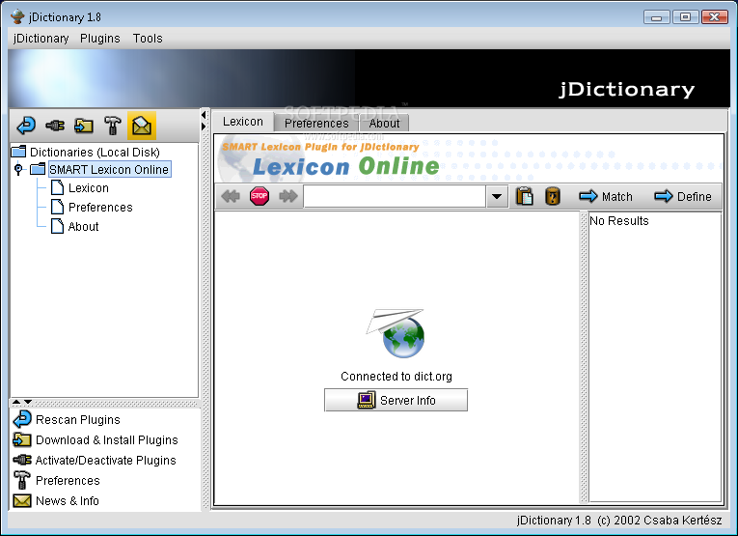Screen dimensions: 738x536
Task: Click the hammer icon beside Preferences in bottom panel
Action: coord(22,480)
